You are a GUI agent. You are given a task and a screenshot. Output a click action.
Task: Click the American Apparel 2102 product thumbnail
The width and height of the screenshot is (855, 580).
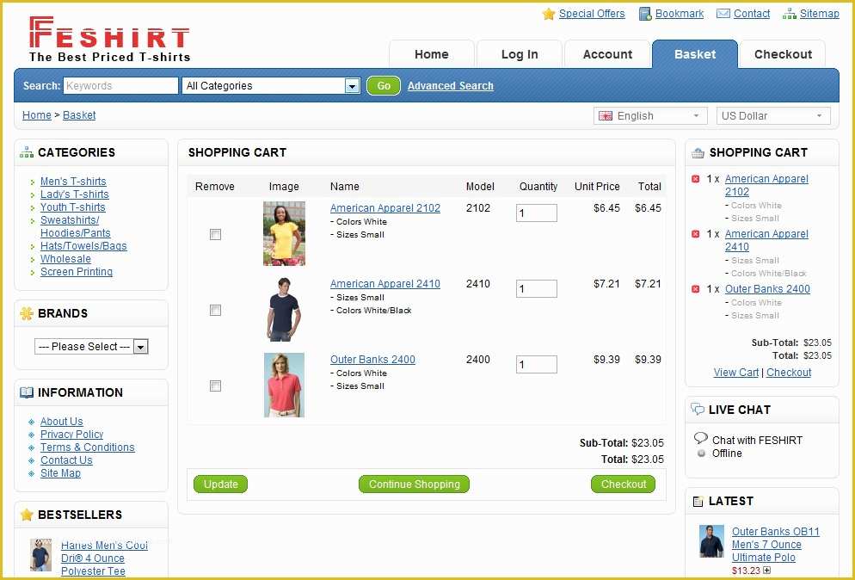(284, 233)
